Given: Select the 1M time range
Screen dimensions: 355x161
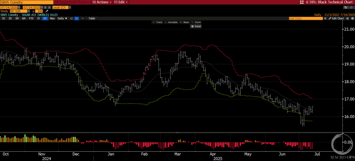Looking at the screenshot, I should [17, 19].
